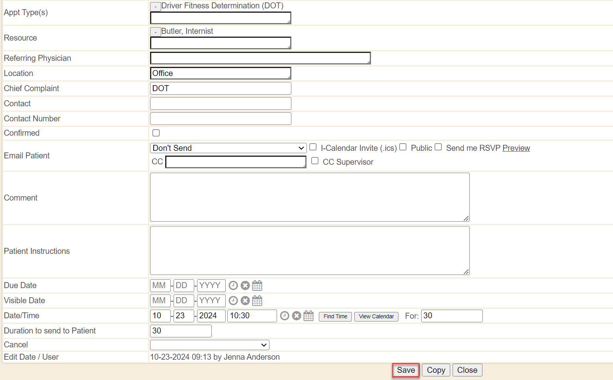The height and width of the screenshot is (380, 613).
Task: Clear Visible Date with the X icon
Action: 245,301
